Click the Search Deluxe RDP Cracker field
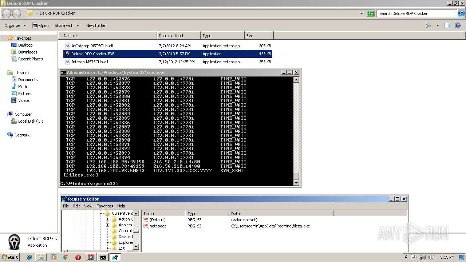 pyautogui.click(x=417, y=13)
